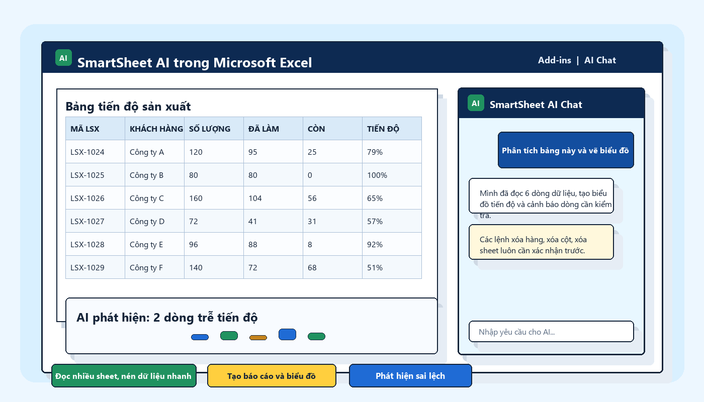The width and height of the screenshot is (704, 402).
Task: Open the AI Chat menu item
Action: [x=600, y=60]
